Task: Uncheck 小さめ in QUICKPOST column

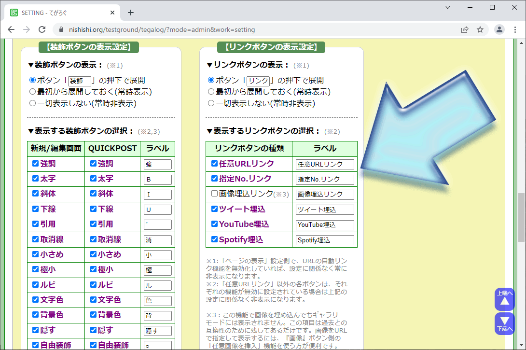Action: 93,254
